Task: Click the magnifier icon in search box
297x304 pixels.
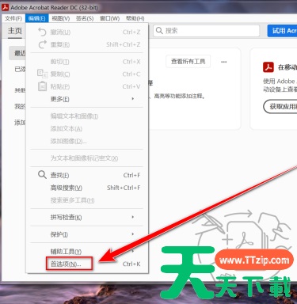Action: tap(159, 31)
